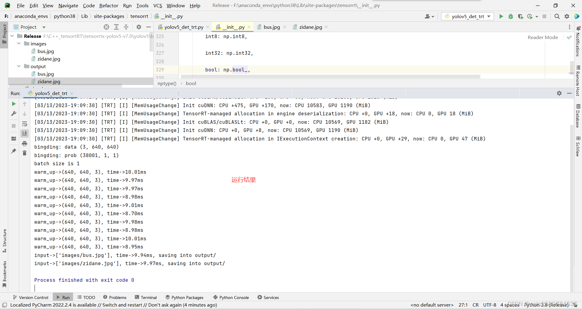Image resolution: width=582 pixels, height=309 pixels.
Task: Clear all console output trash icon
Action: coord(25,153)
